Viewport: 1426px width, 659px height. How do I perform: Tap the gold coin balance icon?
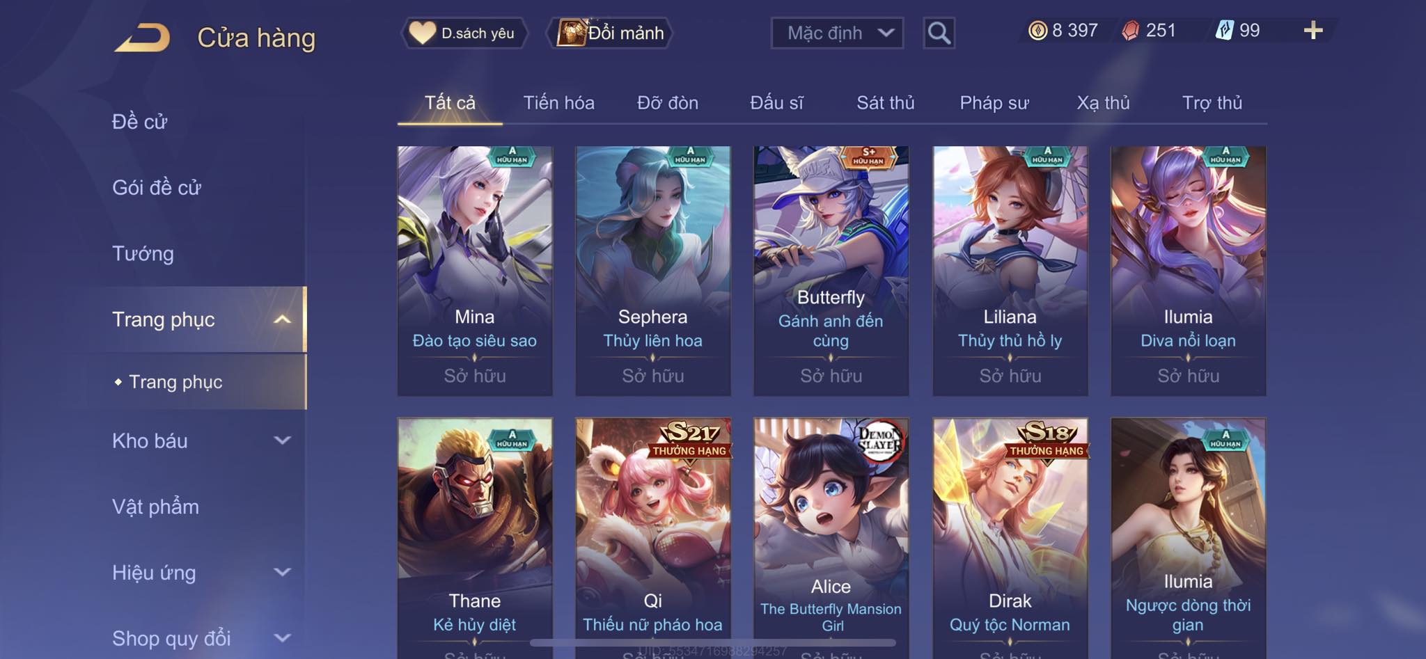coord(1037,31)
